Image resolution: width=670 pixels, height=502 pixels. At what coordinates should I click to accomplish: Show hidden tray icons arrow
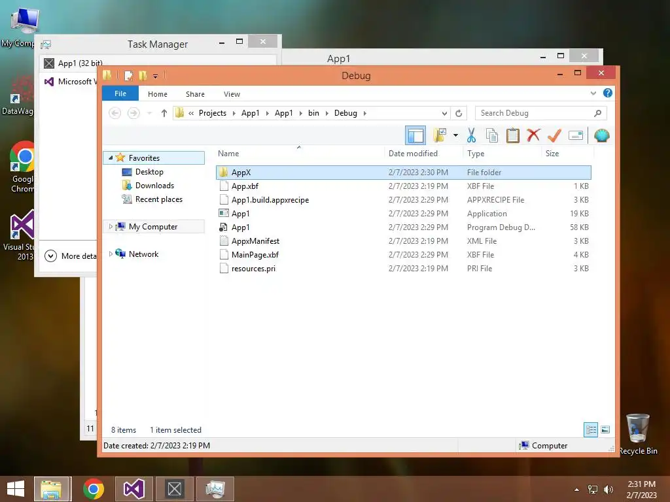click(x=576, y=490)
